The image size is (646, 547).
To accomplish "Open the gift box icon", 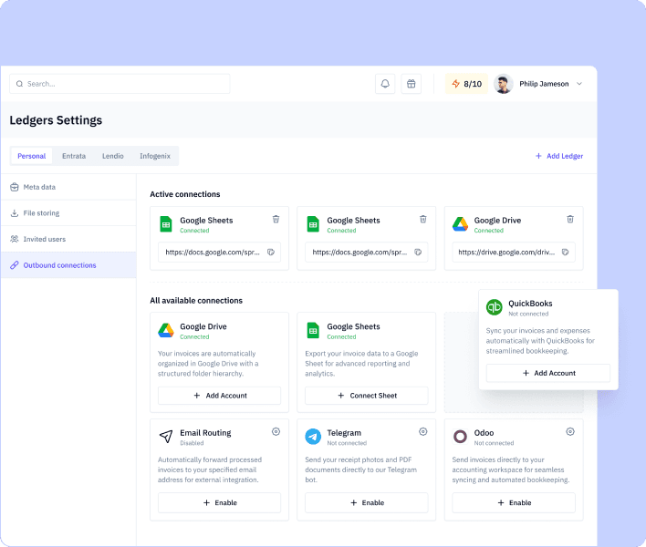I will click(x=412, y=84).
